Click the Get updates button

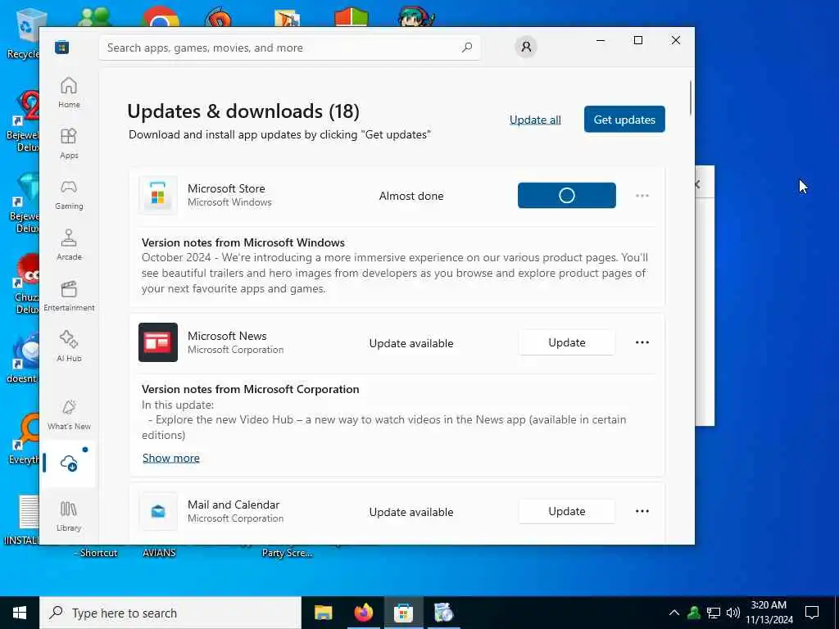pyautogui.click(x=624, y=120)
